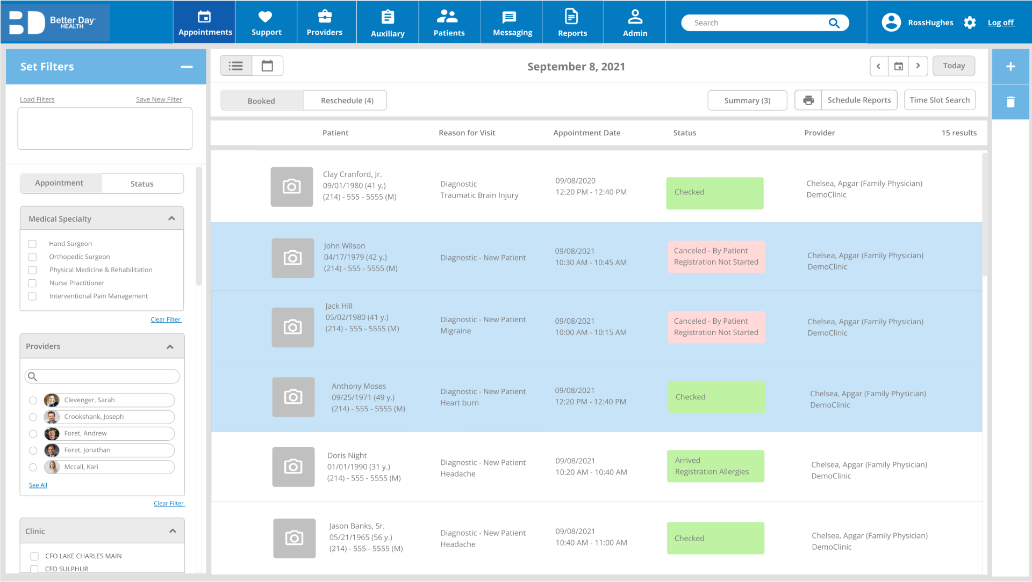Go to next day arrow
This screenshot has width=1032, height=582.
pyautogui.click(x=918, y=66)
